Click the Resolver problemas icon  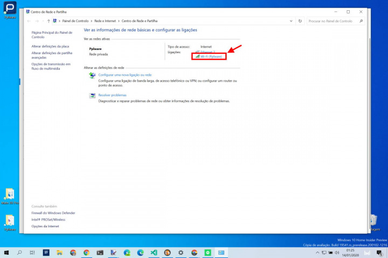(92, 96)
